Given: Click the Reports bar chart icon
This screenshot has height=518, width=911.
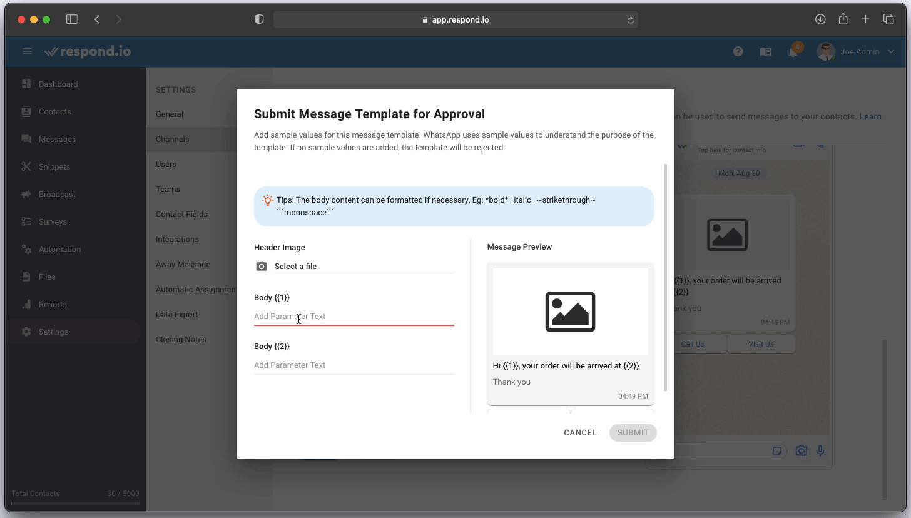Looking at the screenshot, I should (x=26, y=304).
